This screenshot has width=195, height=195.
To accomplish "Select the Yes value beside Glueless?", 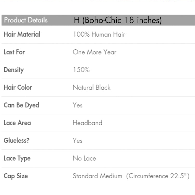I will coord(77,140).
